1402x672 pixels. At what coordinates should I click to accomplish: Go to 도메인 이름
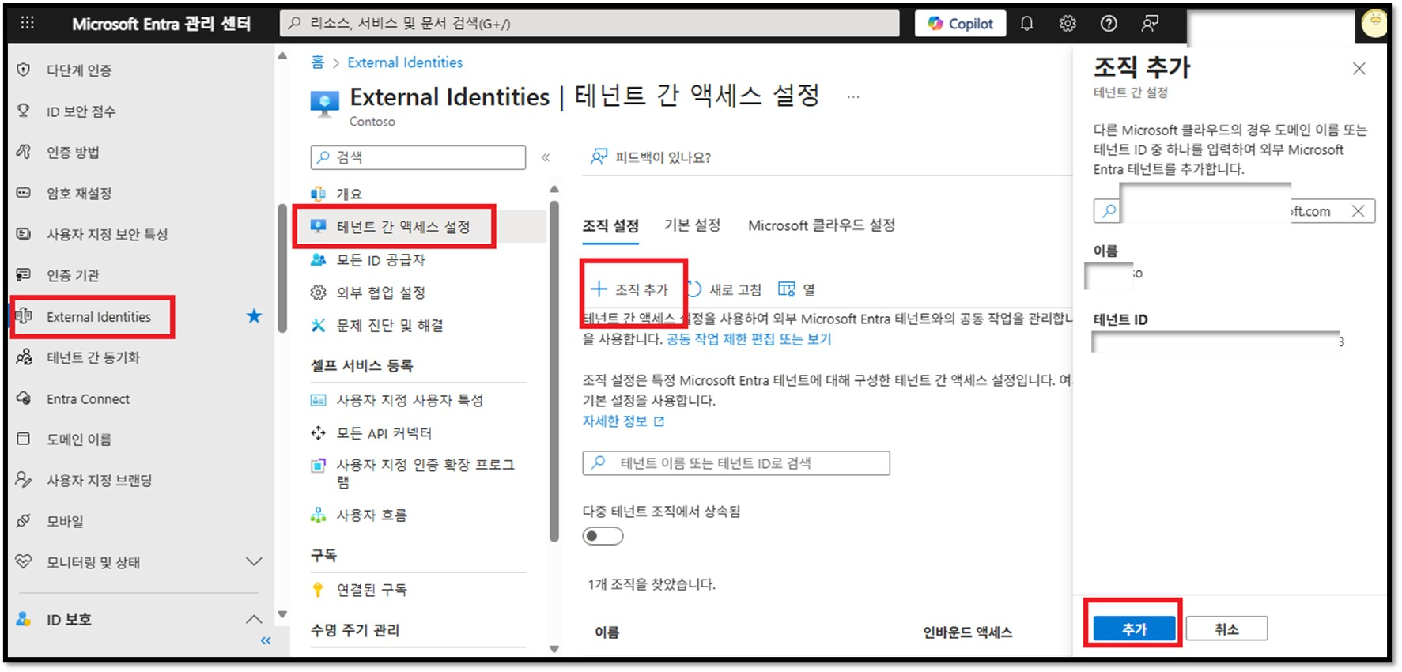[79, 440]
